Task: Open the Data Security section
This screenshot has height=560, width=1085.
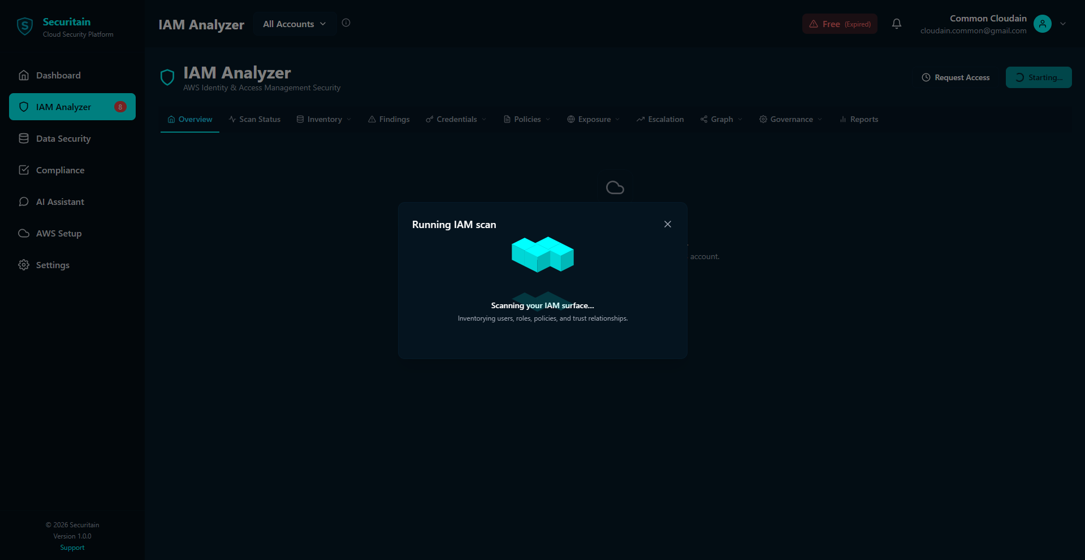Action: (x=72, y=138)
